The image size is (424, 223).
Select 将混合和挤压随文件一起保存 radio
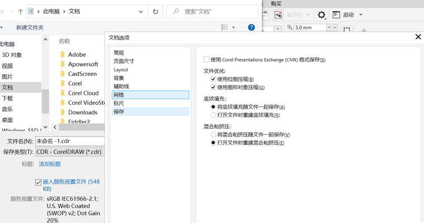coord(213,134)
